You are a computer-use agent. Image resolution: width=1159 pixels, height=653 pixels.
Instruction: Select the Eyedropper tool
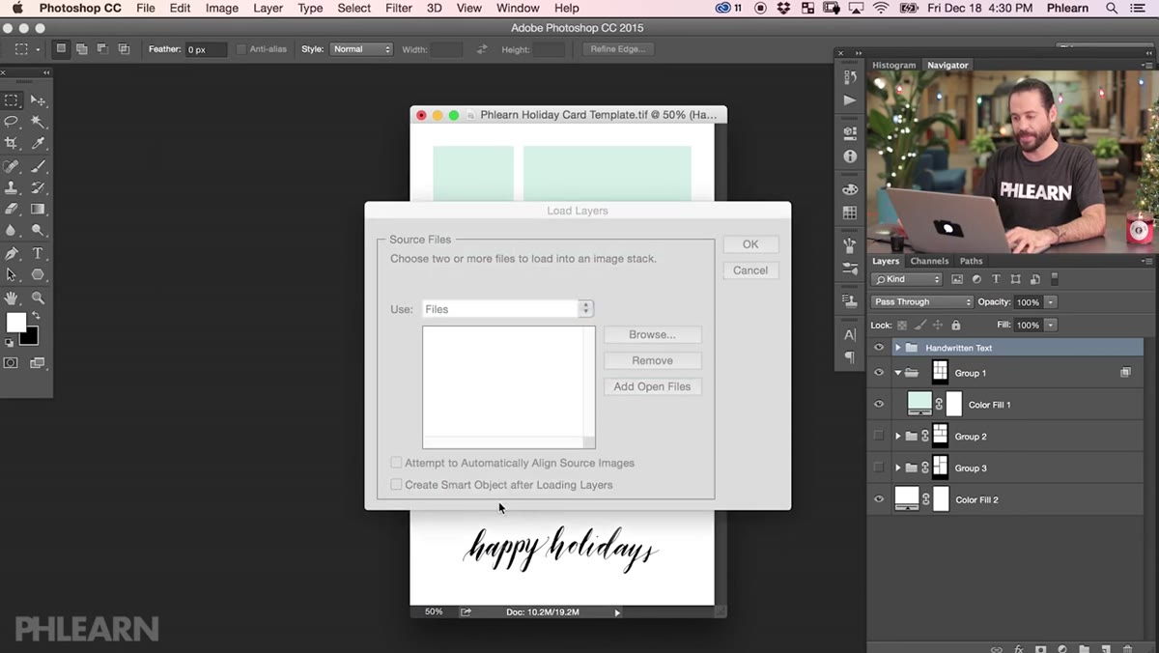point(38,143)
